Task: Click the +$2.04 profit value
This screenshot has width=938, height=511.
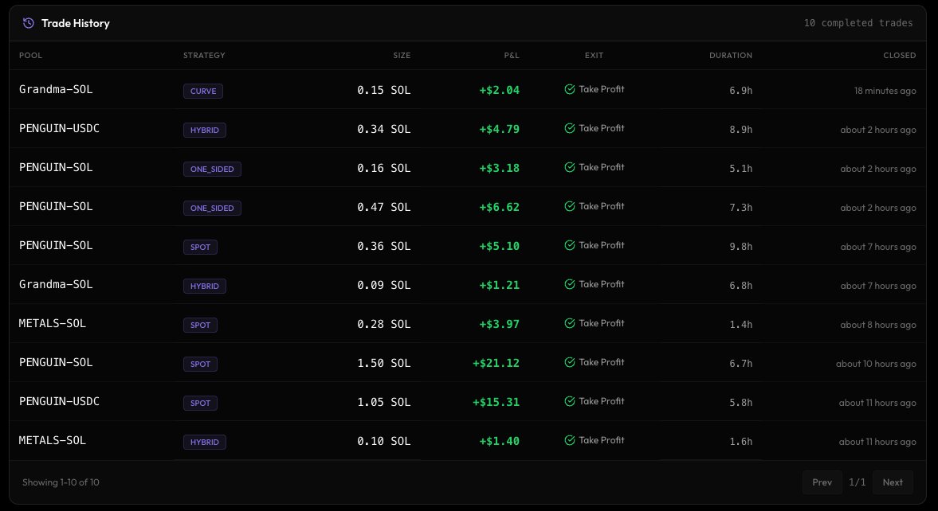Action: click(x=499, y=90)
